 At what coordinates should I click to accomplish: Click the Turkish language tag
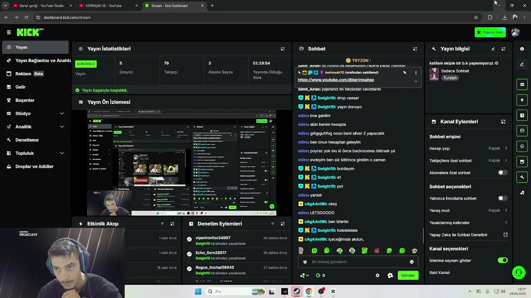450,78
